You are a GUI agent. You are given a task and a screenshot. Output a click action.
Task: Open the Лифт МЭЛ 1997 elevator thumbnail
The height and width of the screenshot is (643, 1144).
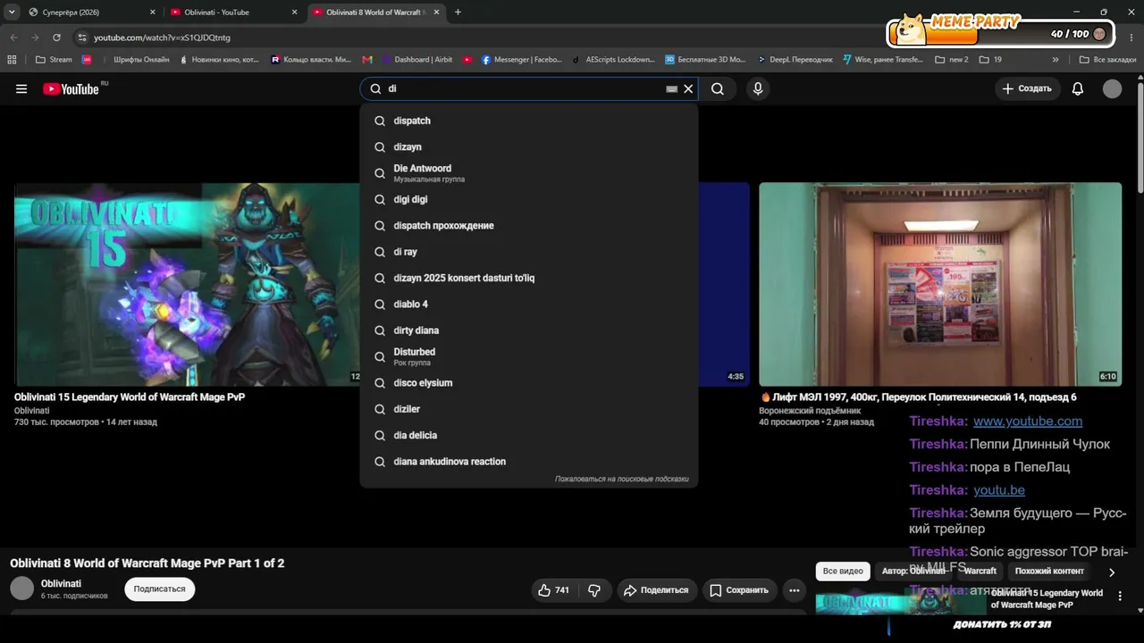940,284
